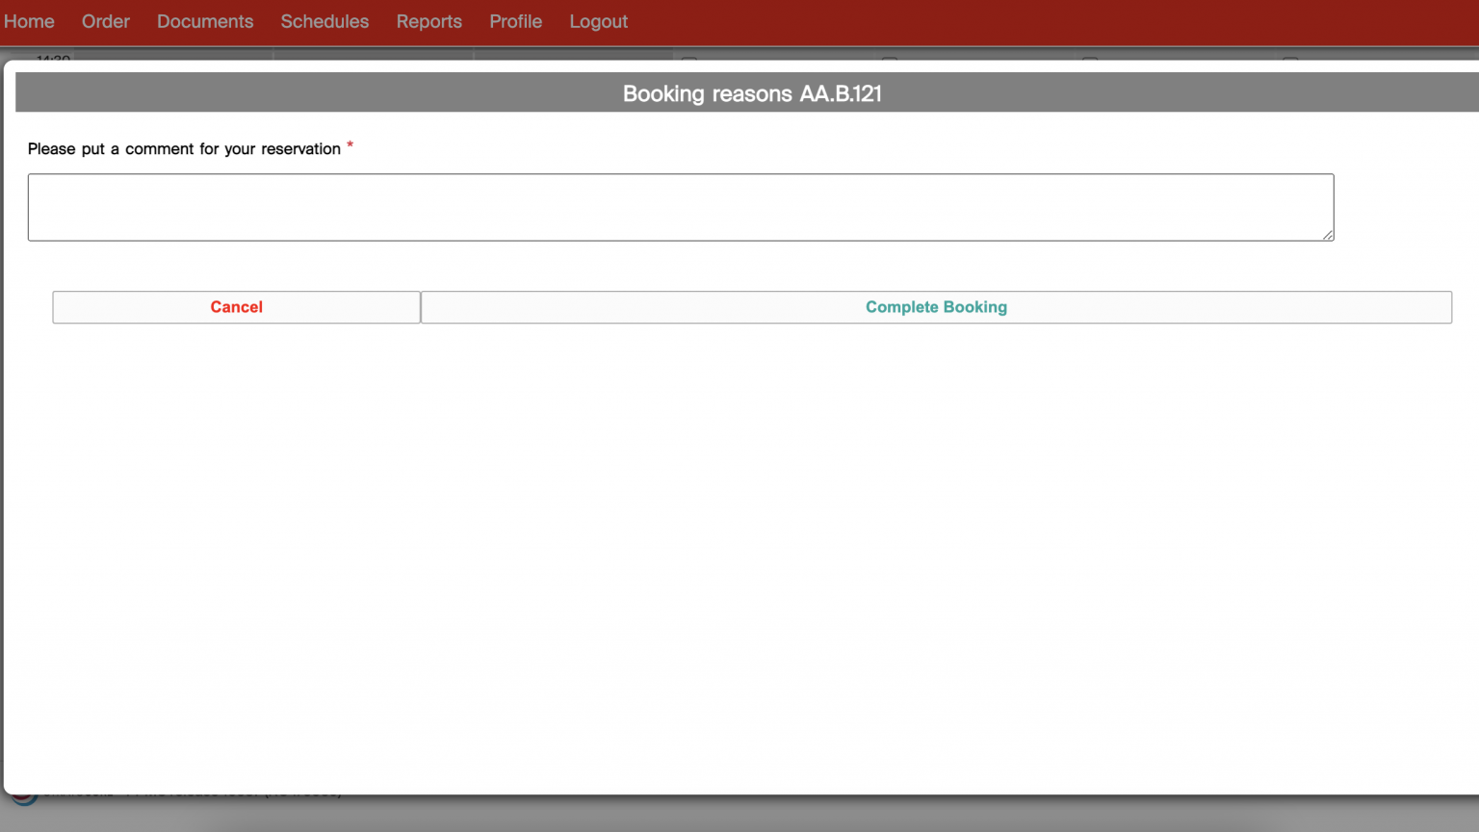Focus the reservation comment text box
The height and width of the screenshot is (832, 1479).
680,207
